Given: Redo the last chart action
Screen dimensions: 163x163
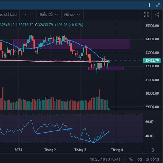Looking at the screenshot, I should [32, 15].
